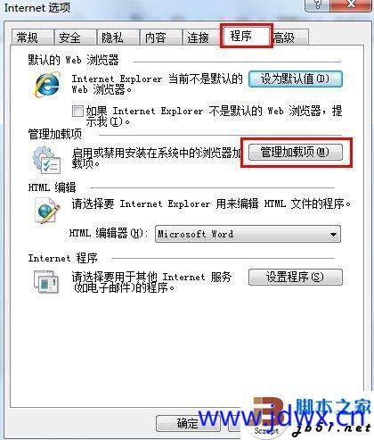This screenshot has height=440, width=374.
Task: Open the 隐私 tab
Action: 118,37
